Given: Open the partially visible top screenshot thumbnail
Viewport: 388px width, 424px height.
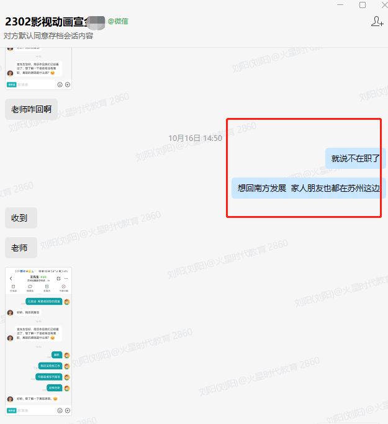Looking at the screenshot, I should pos(38,68).
